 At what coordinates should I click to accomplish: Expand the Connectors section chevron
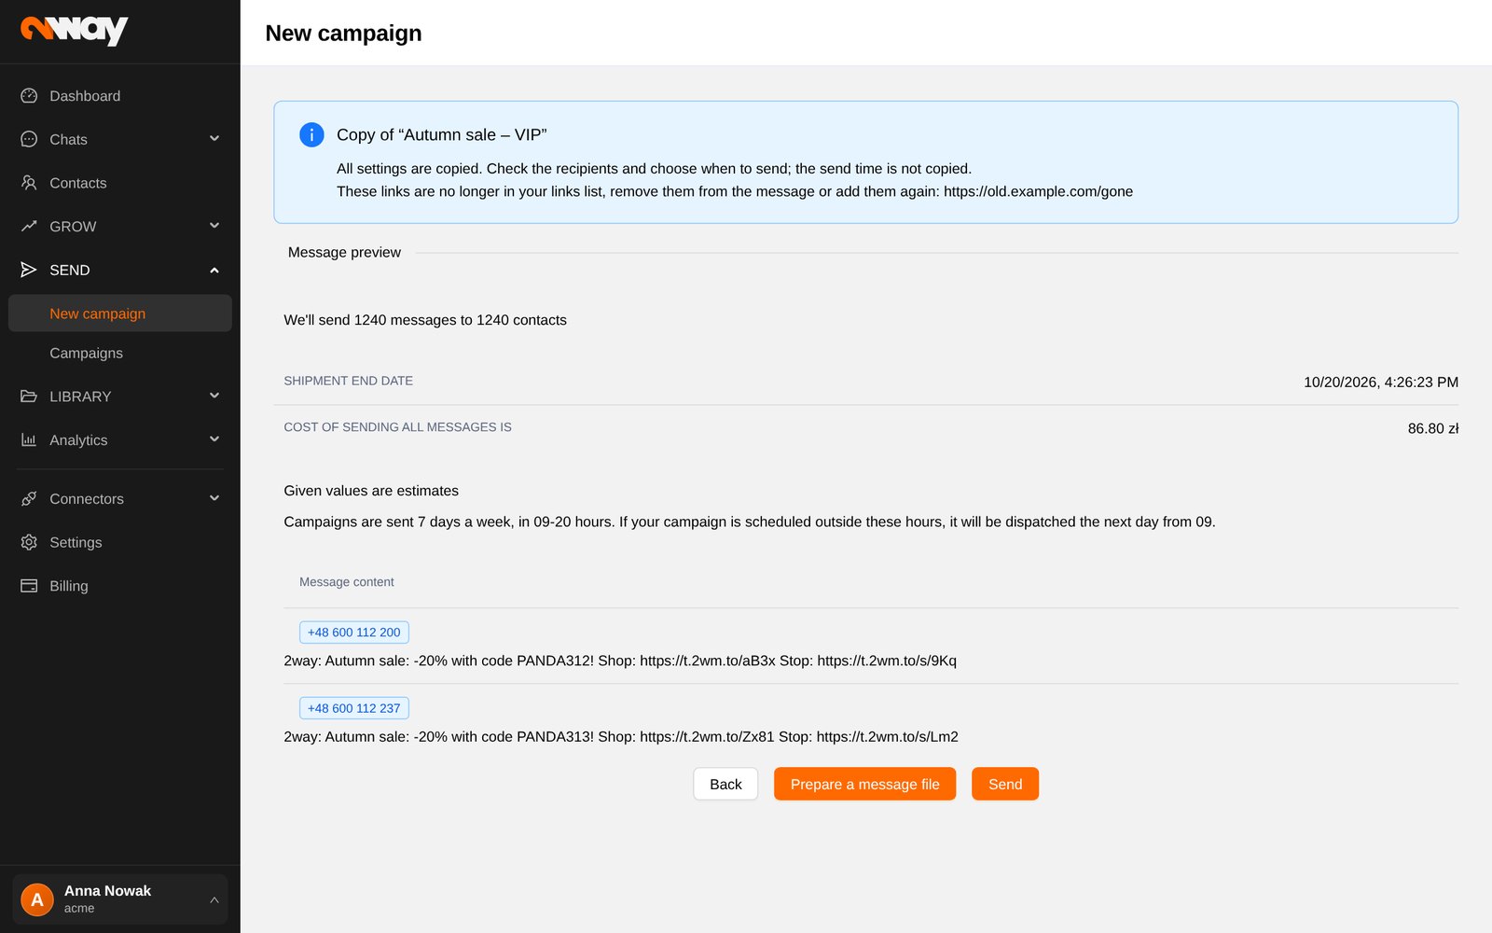(214, 498)
